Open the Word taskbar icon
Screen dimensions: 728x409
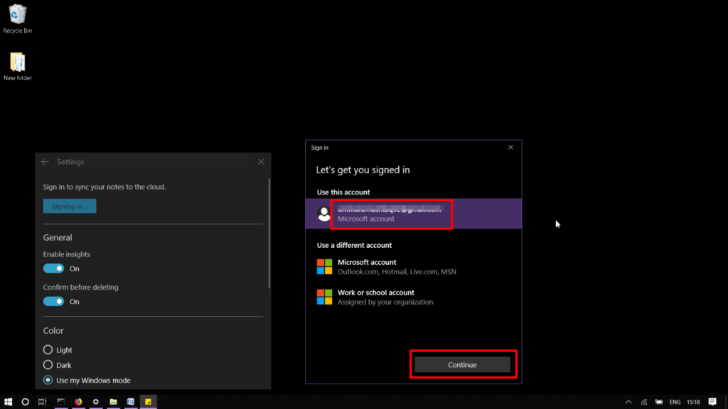[131, 402]
